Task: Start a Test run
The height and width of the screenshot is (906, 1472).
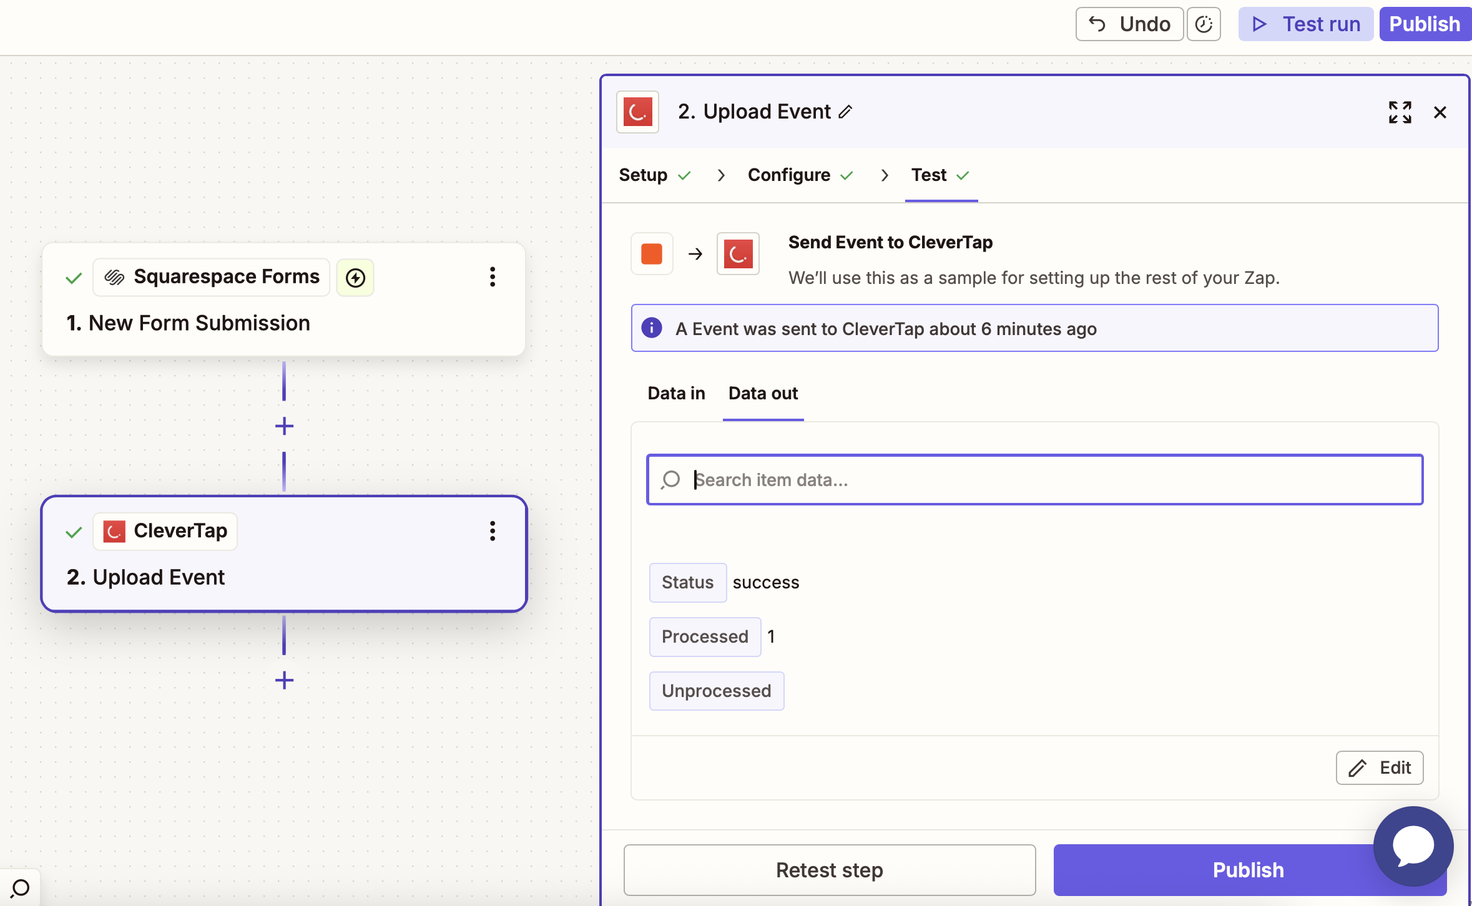Action: point(1305,24)
